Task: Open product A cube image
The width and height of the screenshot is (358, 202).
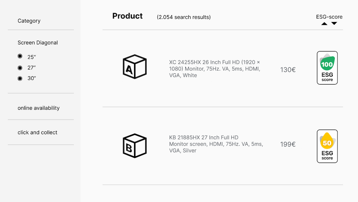Action: tap(135, 67)
